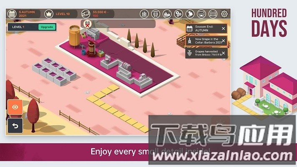Viewport: 297px width, 167px height.
Task: Click the back arrow button
Action: tap(15, 126)
